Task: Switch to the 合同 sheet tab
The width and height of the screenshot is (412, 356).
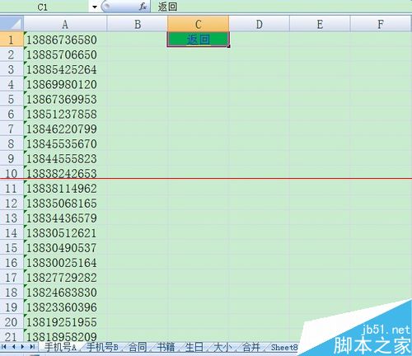Action: (138, 348)
